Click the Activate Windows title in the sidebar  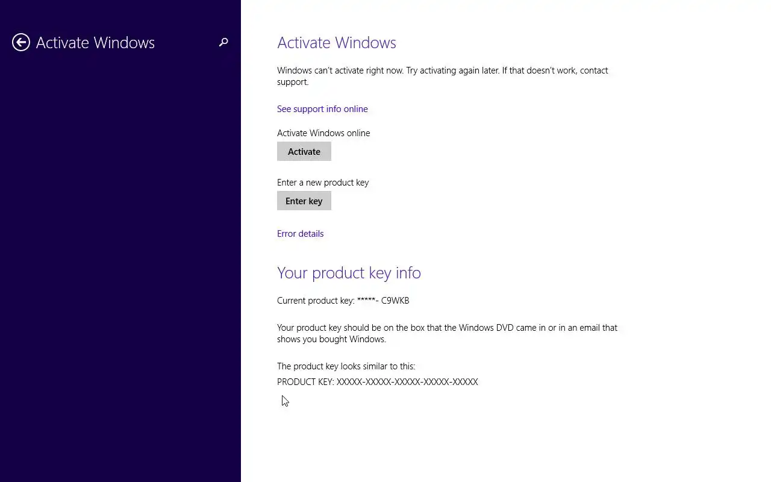(x=95, y=43)
